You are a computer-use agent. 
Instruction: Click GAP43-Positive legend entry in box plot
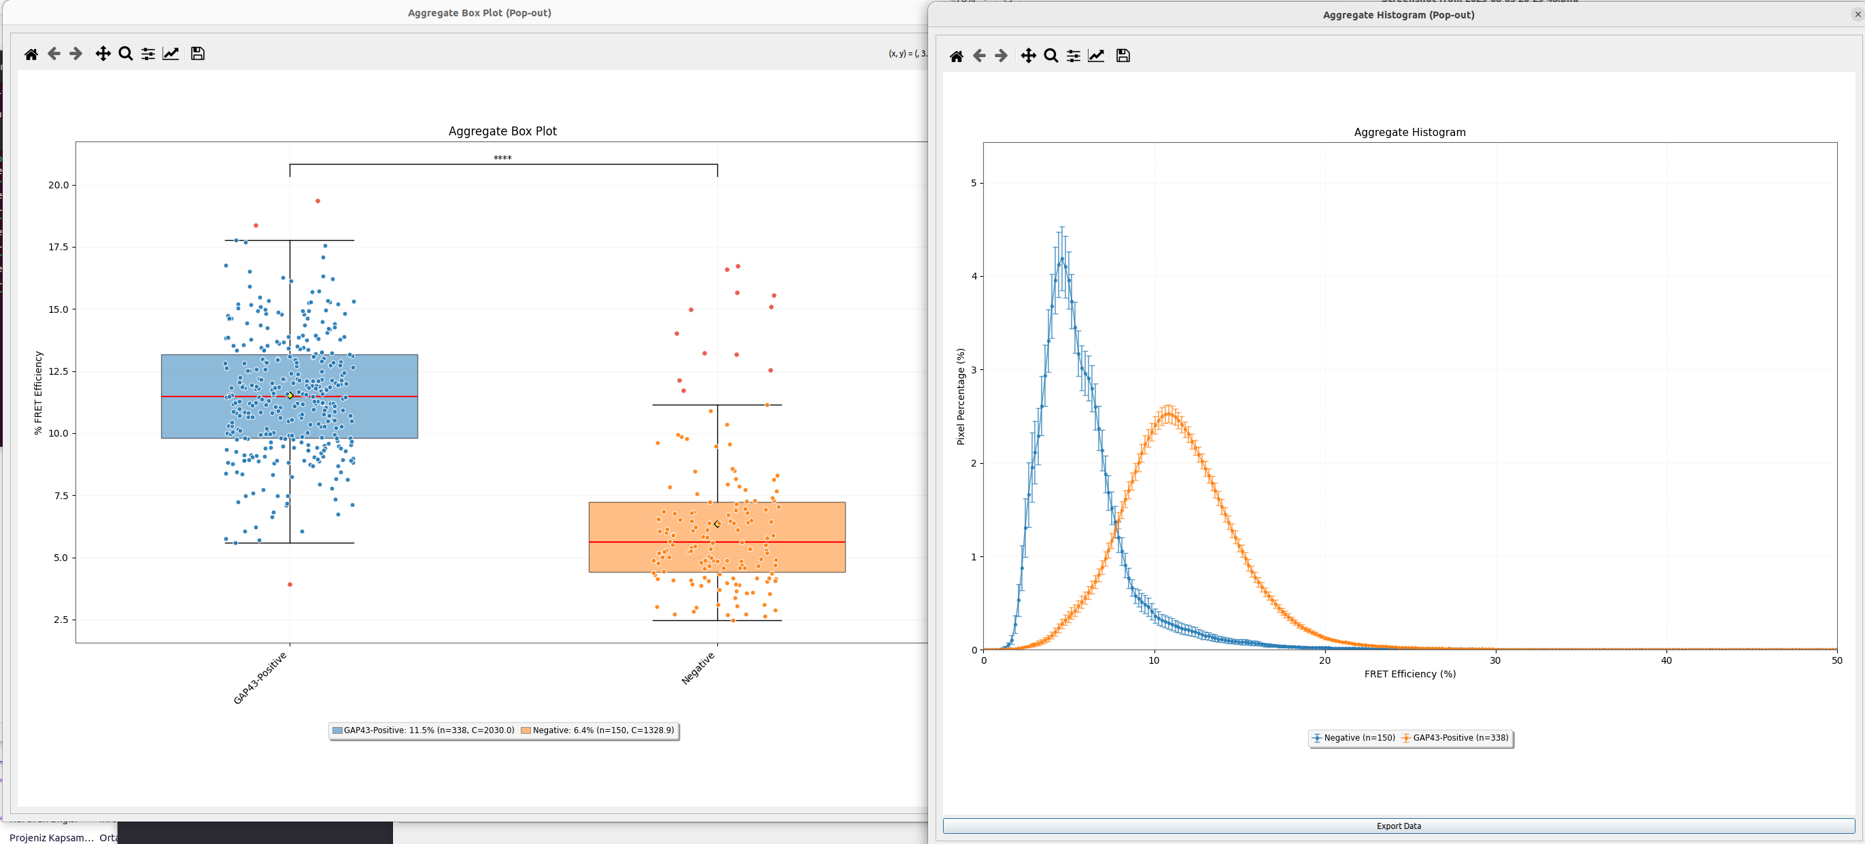(x=423, y=730)
